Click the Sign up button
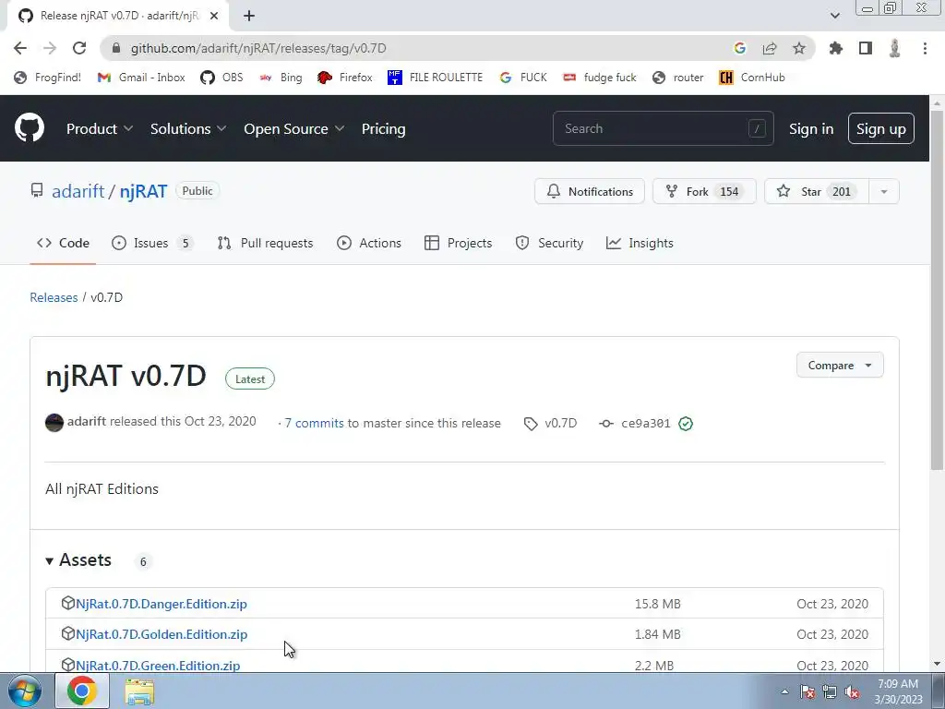The image size is (945, 709). 881,128
